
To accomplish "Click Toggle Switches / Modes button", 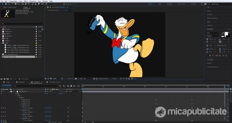I will pos(55,122).
